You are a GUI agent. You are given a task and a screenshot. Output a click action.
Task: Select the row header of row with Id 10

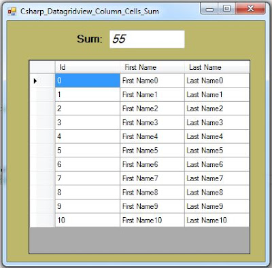(x=42, y=220)
